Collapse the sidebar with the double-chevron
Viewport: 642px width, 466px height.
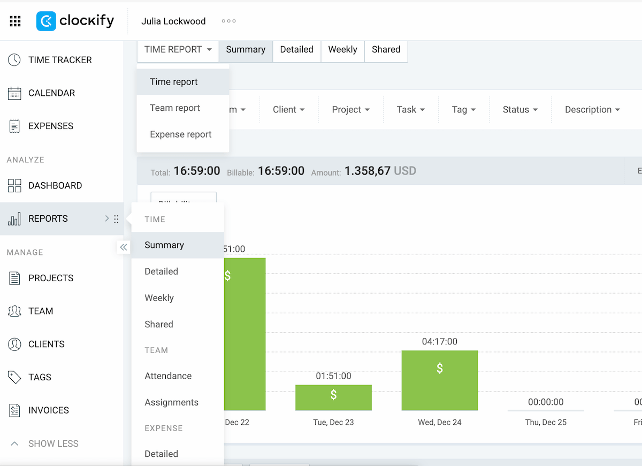click(124, 247)
